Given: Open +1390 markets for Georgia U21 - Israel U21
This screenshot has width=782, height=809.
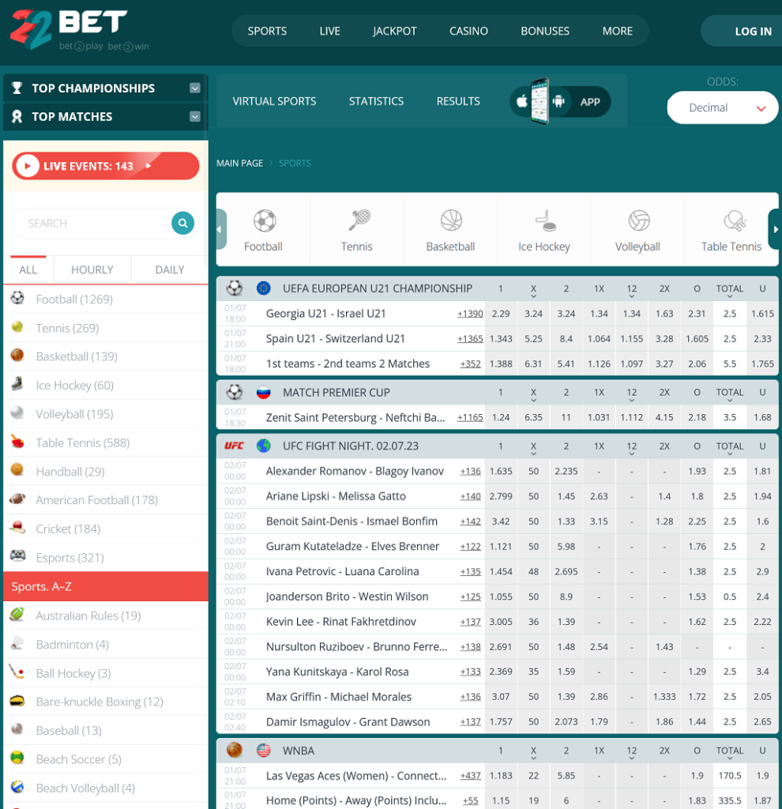Looking at the screenshot, I should tap(470, 314).
